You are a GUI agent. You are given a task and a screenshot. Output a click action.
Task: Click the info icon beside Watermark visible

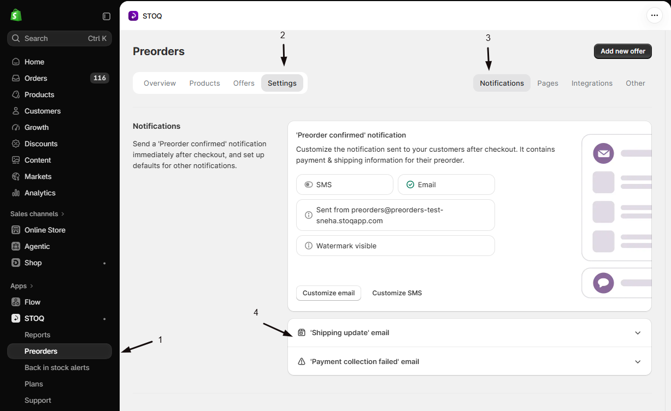308,246
